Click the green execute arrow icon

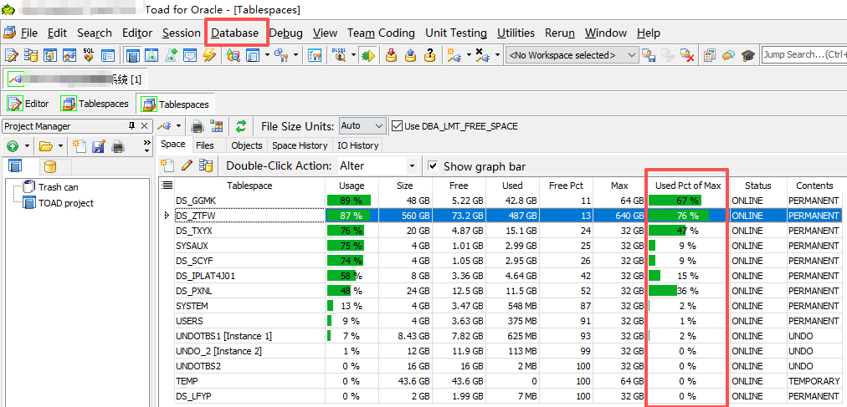coord(368,55)
